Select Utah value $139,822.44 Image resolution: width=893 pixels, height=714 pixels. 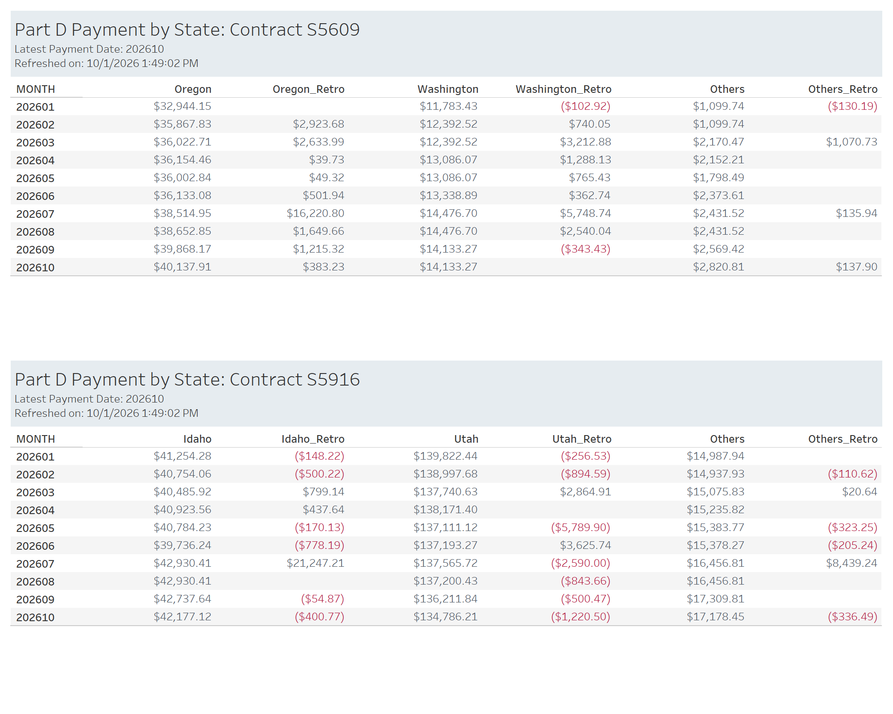(x=446, y=456)
